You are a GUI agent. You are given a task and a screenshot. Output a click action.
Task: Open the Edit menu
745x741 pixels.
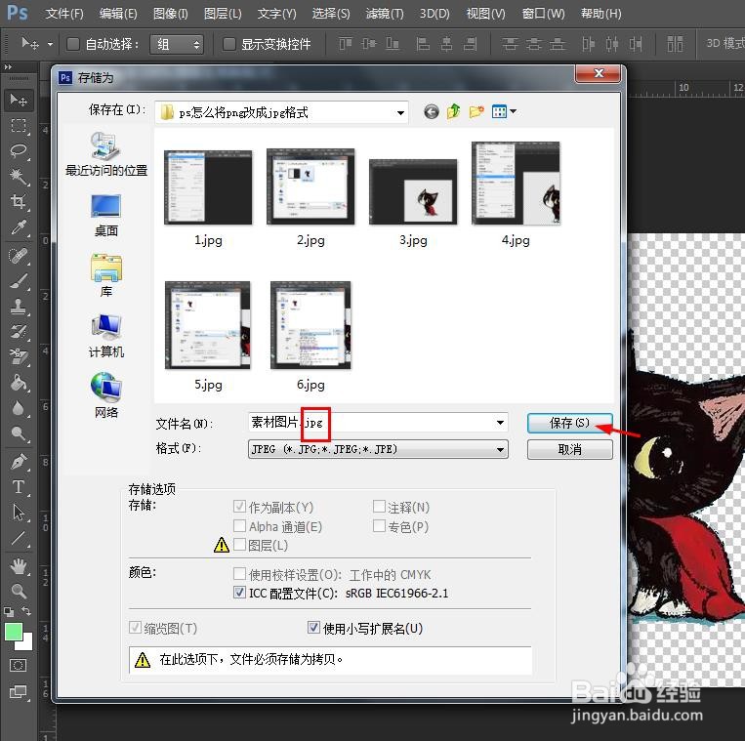click(x=118, y=14)
